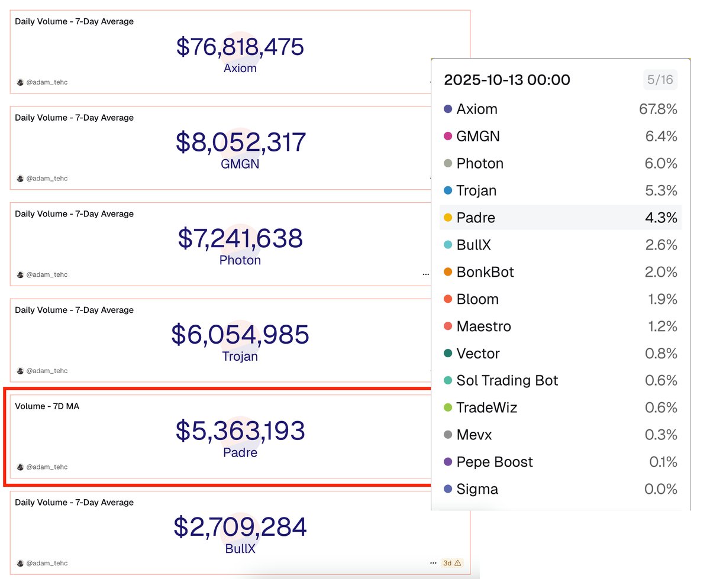Click the 3d warning badge on BullX card
Image resolution: width=710 pixels, height=579 pixels.
452,563
